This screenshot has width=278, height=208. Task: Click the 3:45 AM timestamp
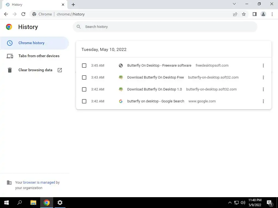point(98,66)
